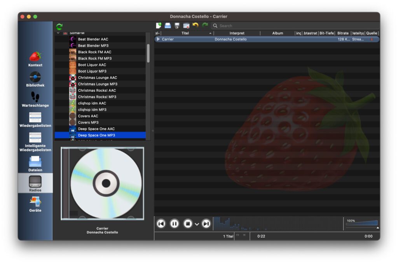Image resolution: width=398 pixels, height=264 pixels.
Task: Switch to the Wiedergabelisten tab
Action: point(35,119)
